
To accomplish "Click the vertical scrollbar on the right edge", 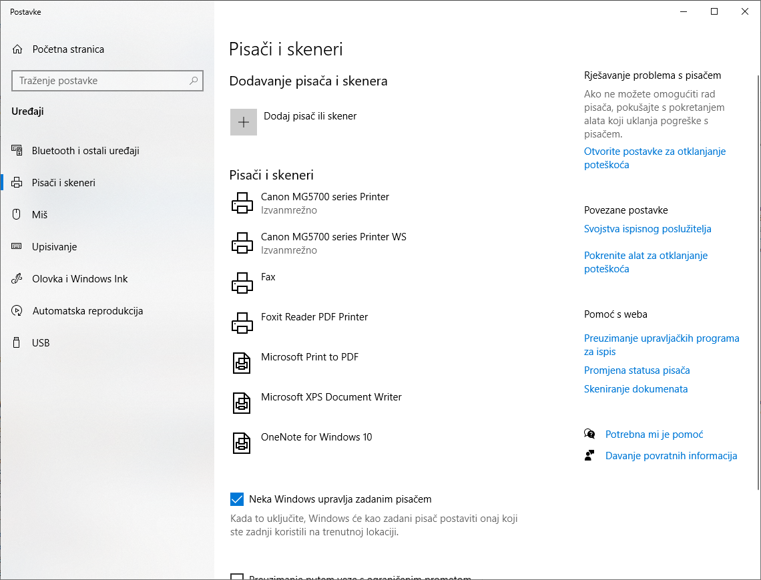I will pos(758,267).
